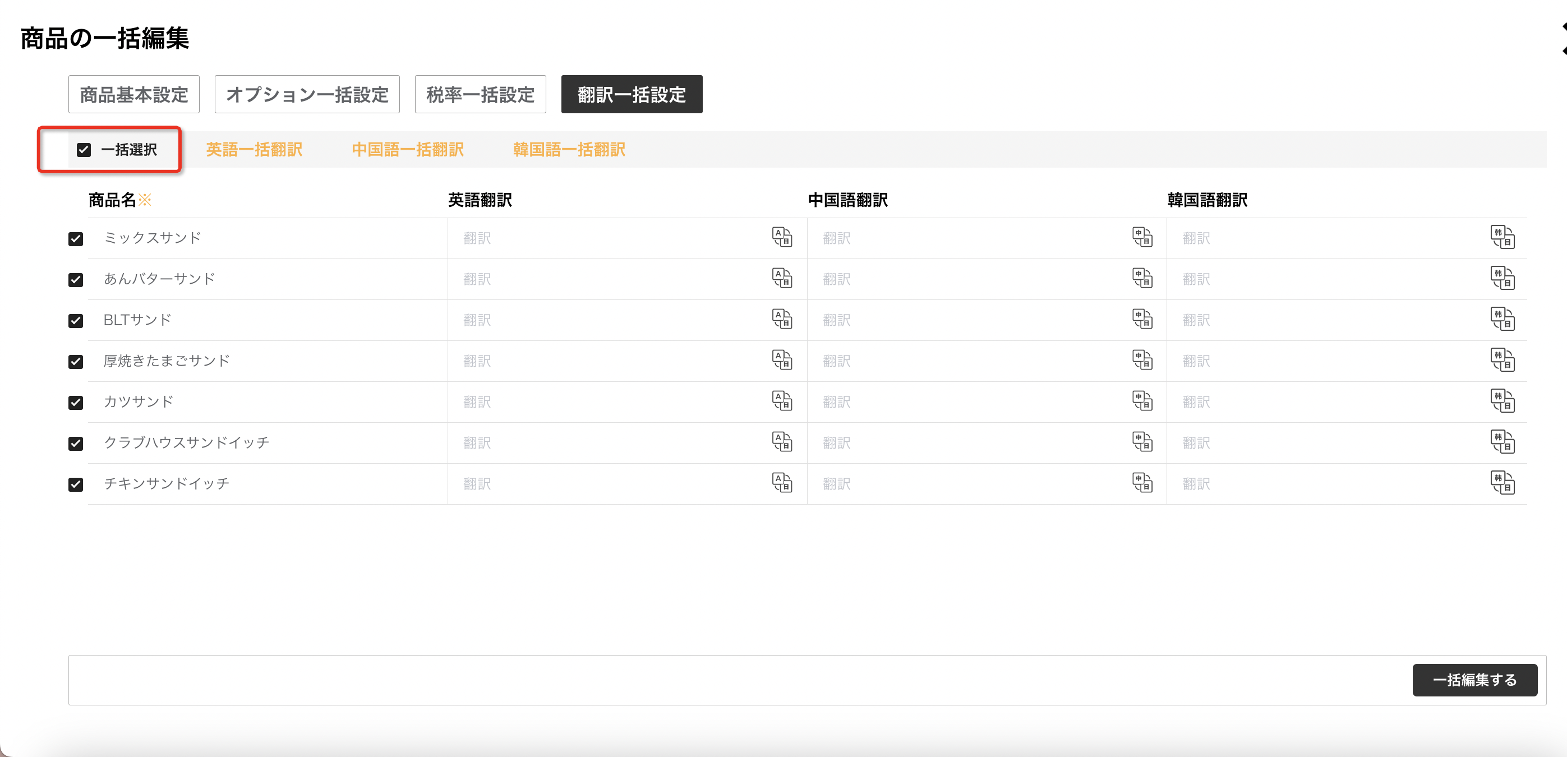
Task: Click the 韓国語翻訳 column header
Action: pyautogui.click(x=1207, y=200)
